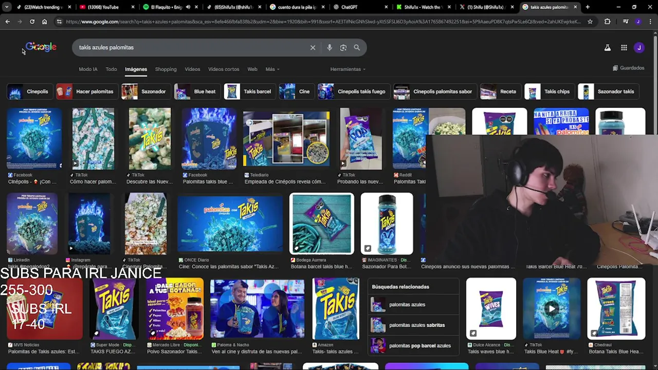Open Paloma & Nacho cinema image
Viewport: 658px width, 370px height.
(257, 309)
